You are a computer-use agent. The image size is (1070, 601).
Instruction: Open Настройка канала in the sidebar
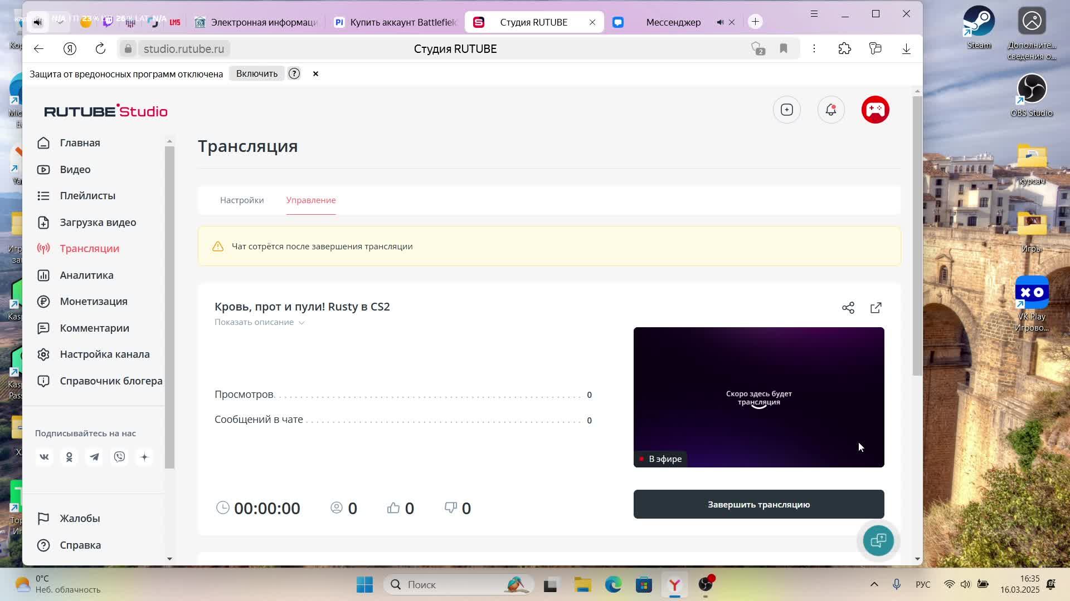pos(94,354)
